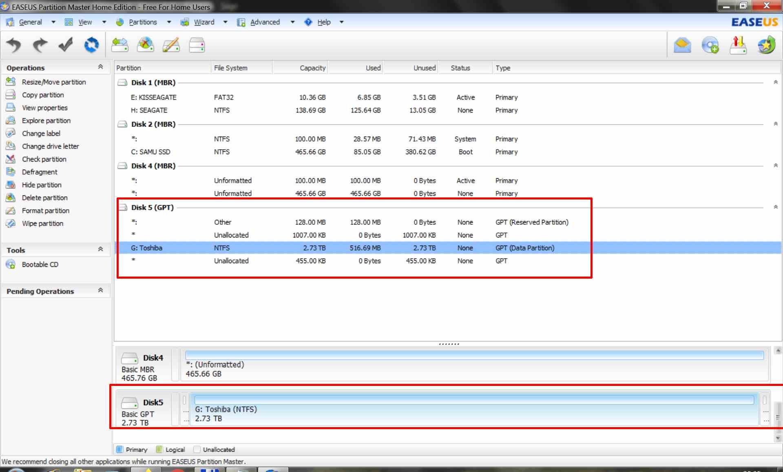Open the Wizard menu
This screenshot has height=472, width=783.
click(x=204, y=22)
